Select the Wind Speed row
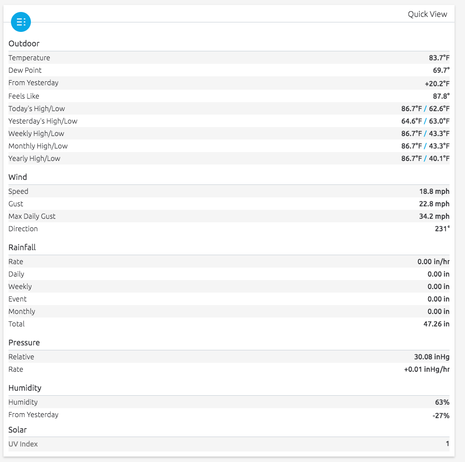This screenshot has height=462, width=465. point(229,191)
